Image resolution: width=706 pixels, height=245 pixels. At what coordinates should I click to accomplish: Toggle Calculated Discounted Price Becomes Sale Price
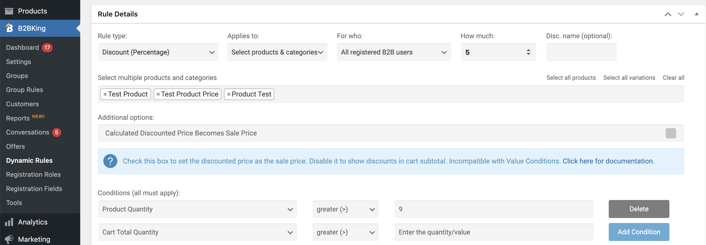671,133
